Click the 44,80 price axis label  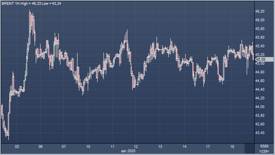click(260, 72)
